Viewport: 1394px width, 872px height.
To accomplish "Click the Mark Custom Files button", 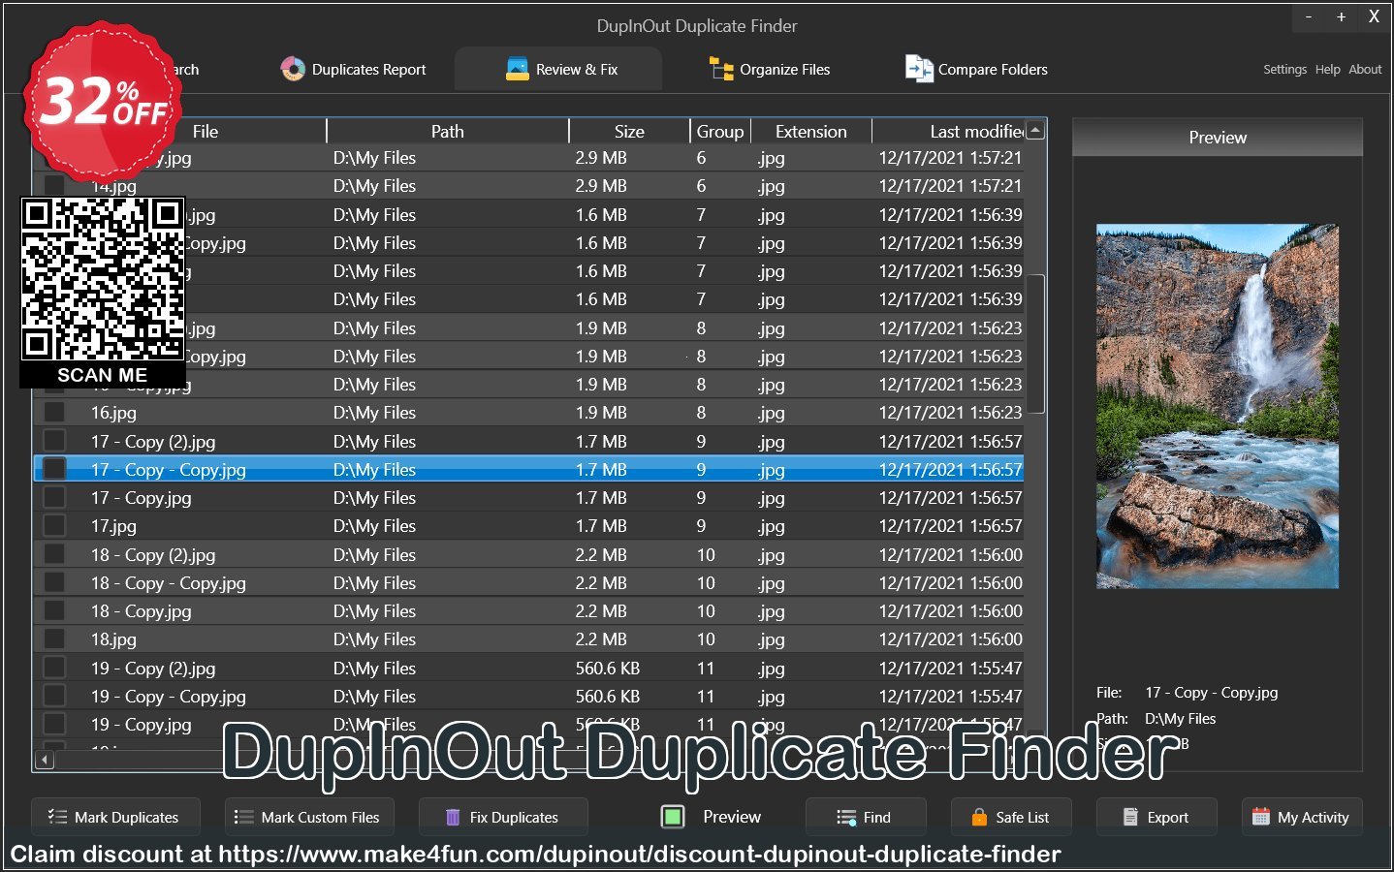I will [309, 817].
